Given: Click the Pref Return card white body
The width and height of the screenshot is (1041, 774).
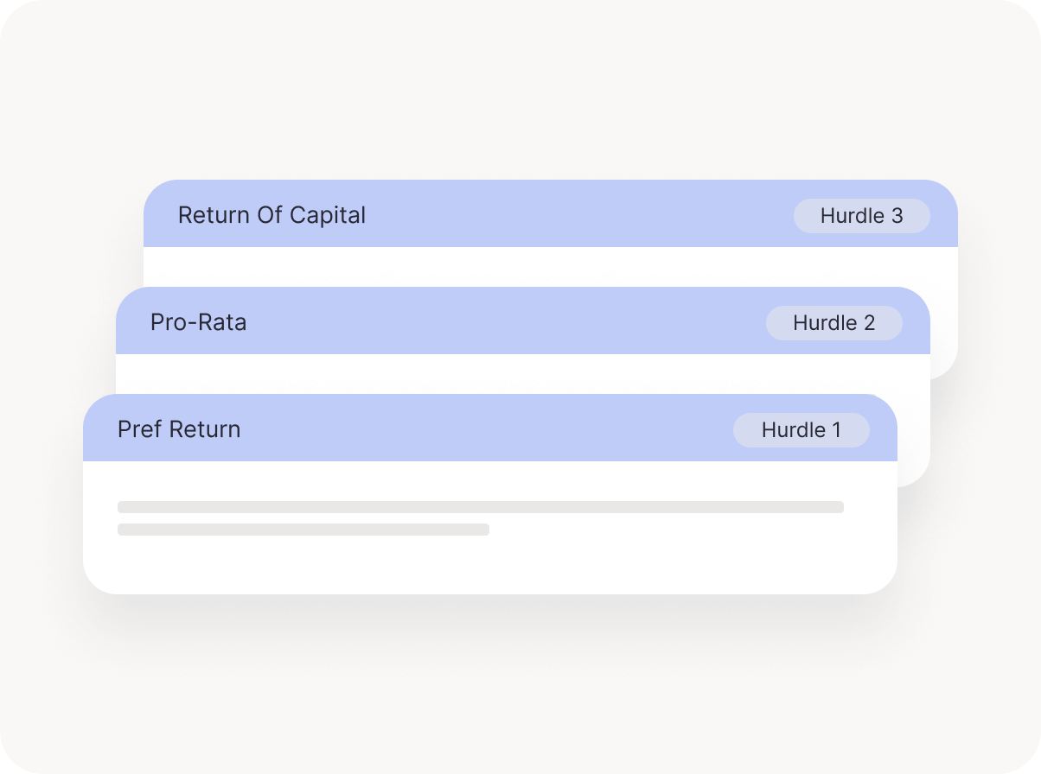Looking at the screenshot, I should coord(490,527).
